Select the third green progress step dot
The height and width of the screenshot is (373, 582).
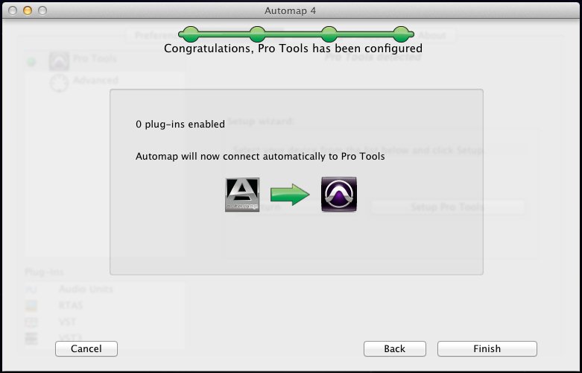(x=329, y=34)
